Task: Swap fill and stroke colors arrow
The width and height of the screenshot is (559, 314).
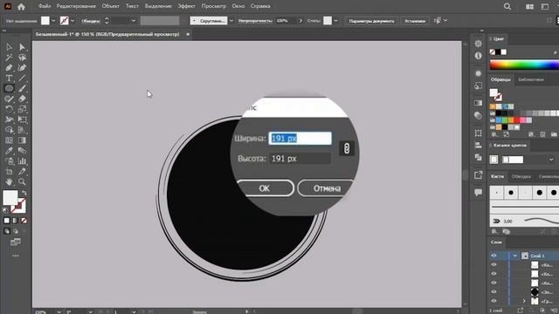Action: [24, 193]
